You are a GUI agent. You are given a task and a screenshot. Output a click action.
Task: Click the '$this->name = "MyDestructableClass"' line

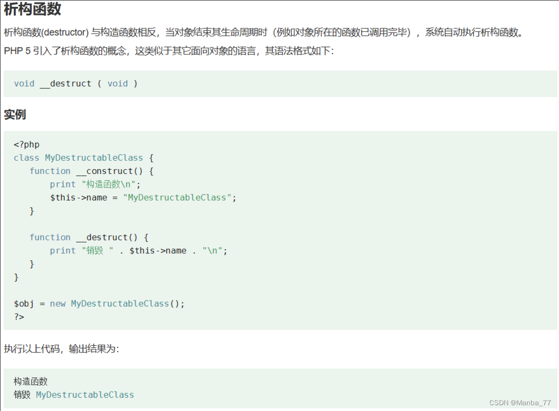click(143, 198)
